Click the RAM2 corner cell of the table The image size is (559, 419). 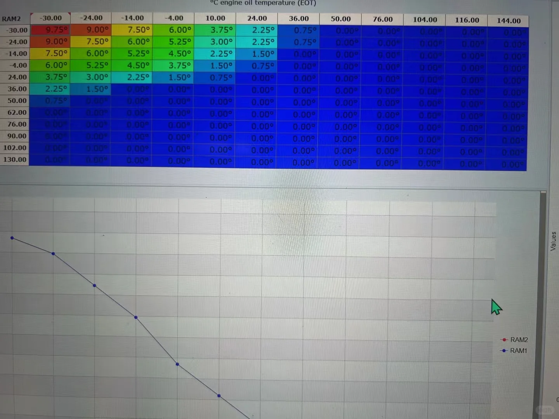coord(15,18)
